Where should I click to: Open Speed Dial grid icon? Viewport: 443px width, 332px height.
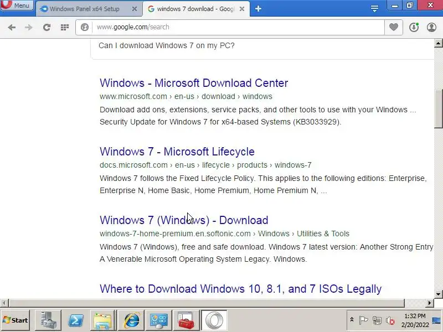[x=65, y=27]
